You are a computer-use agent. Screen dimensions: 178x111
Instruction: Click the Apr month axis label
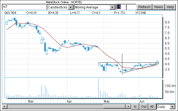click(69, 101)
